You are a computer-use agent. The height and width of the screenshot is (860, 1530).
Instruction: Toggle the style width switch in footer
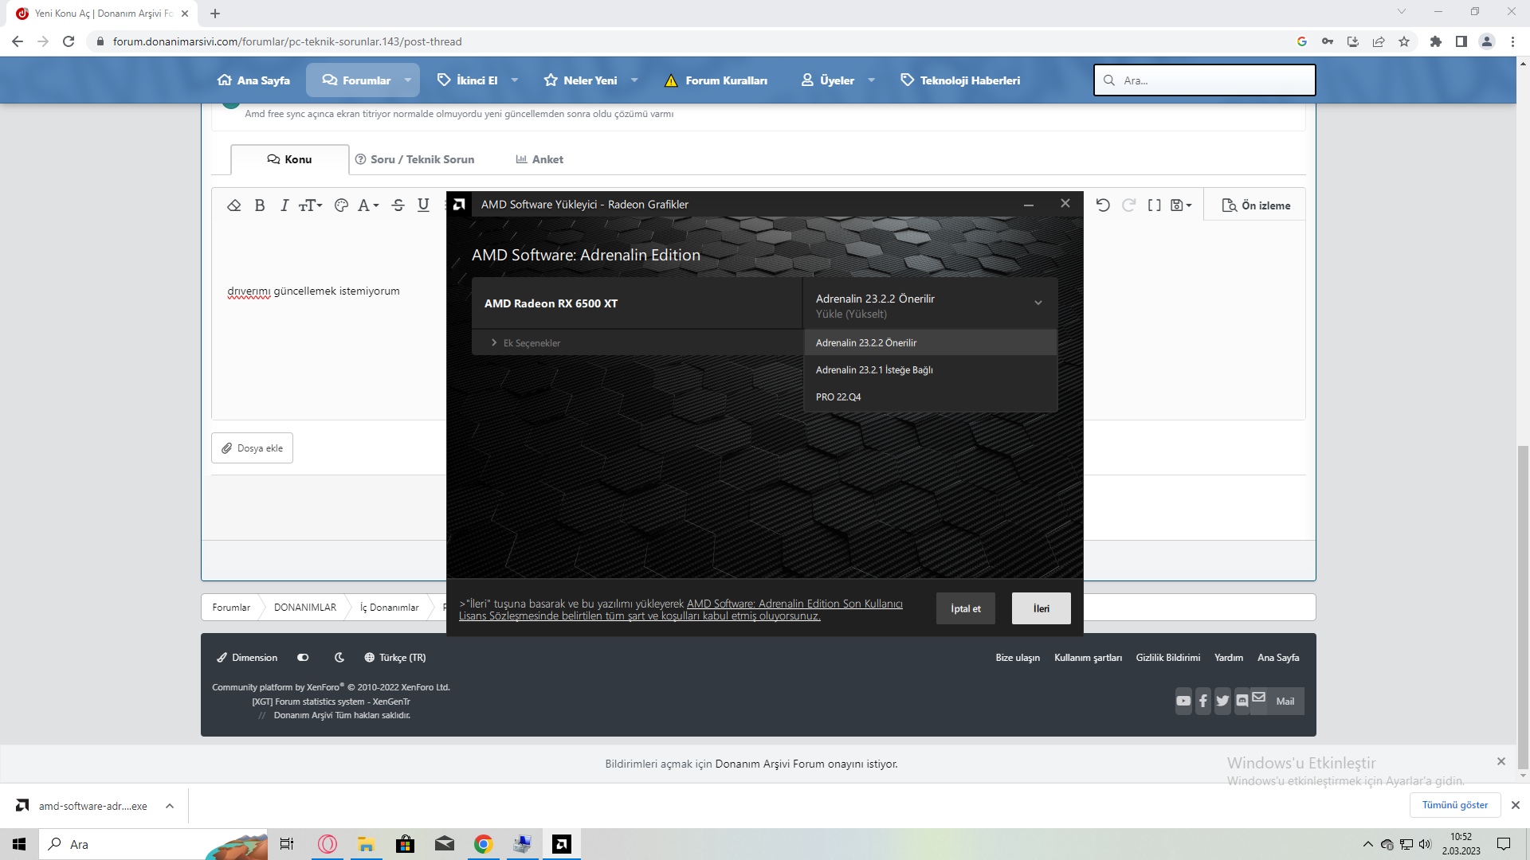(303, 658)
